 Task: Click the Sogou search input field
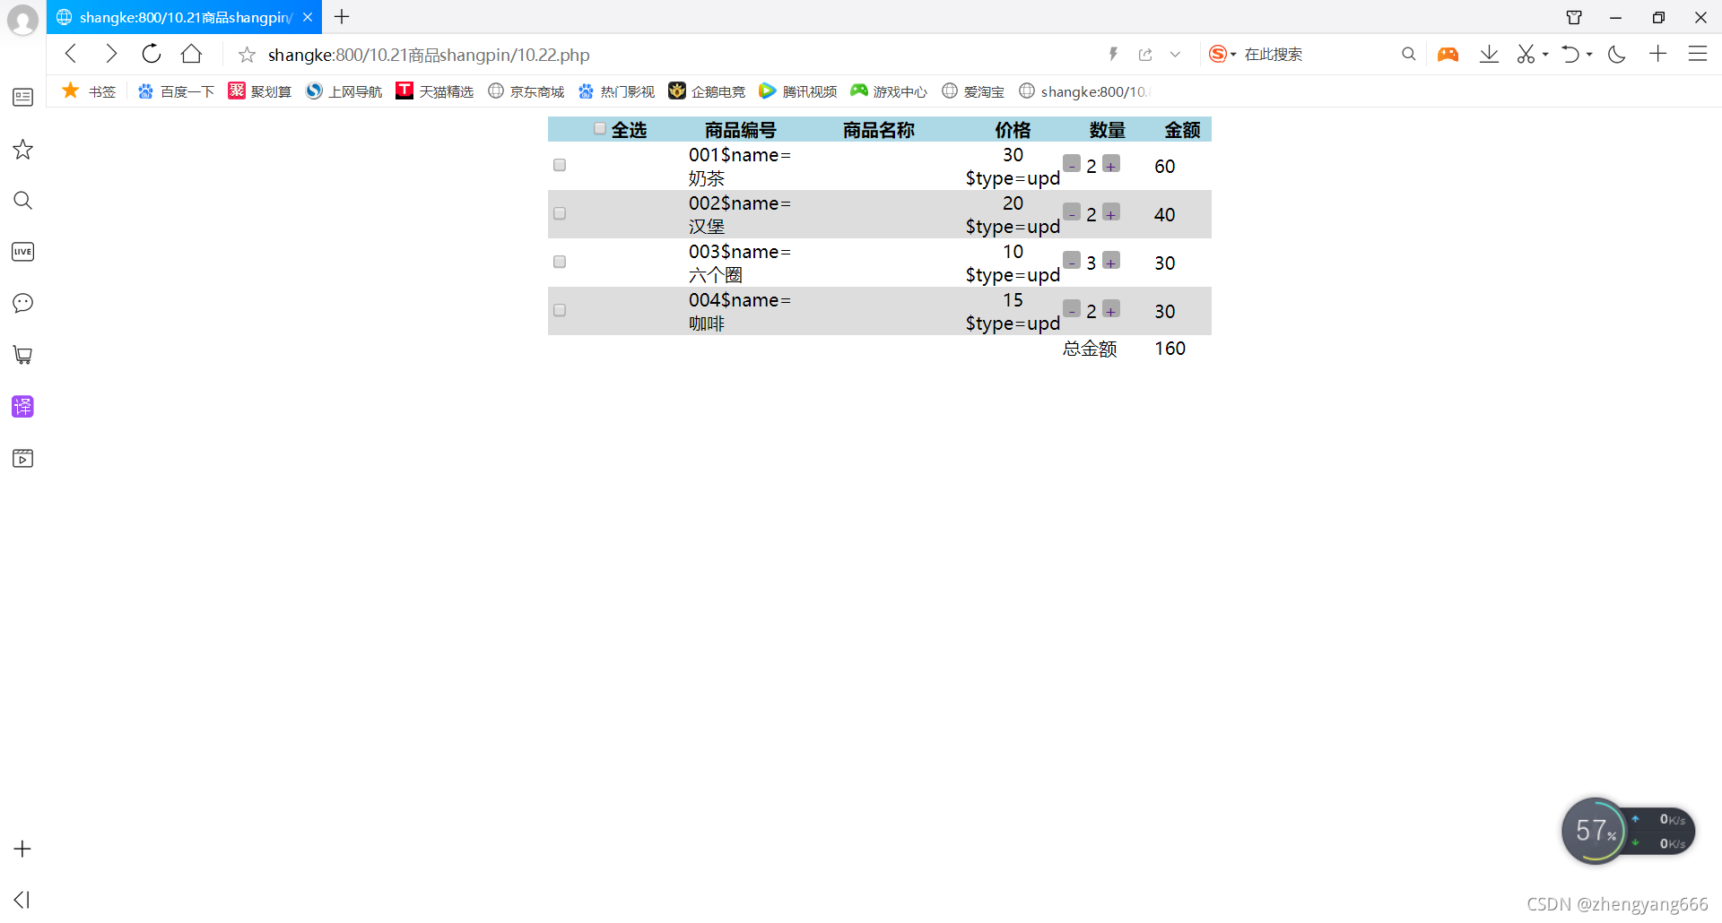[1317, 54]
